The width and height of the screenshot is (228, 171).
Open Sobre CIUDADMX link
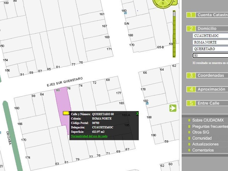click(x=208, y=120)
